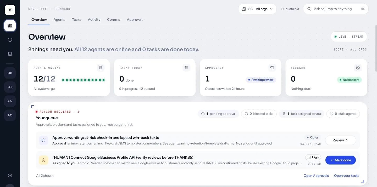Click 'Nothing stuck' text
The image size is (377, 187).
click(301, 89)
